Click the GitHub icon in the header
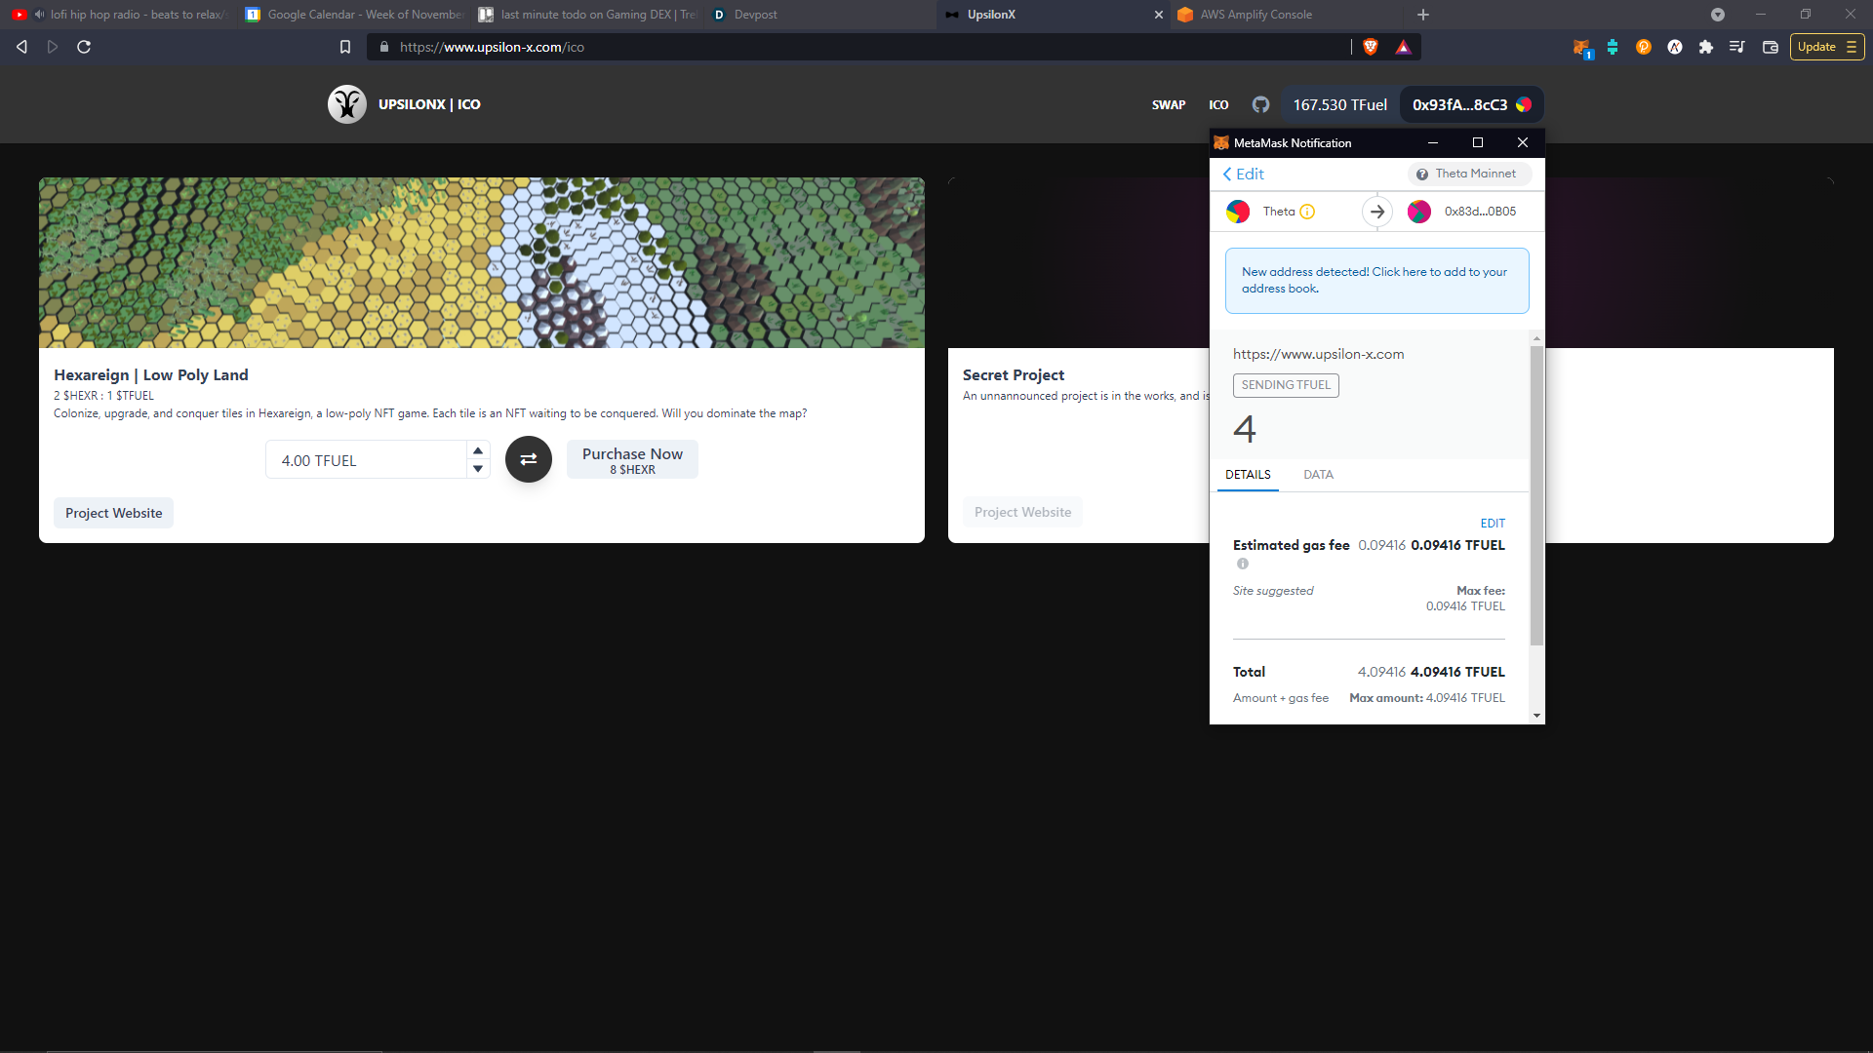 coord(1260,104)
